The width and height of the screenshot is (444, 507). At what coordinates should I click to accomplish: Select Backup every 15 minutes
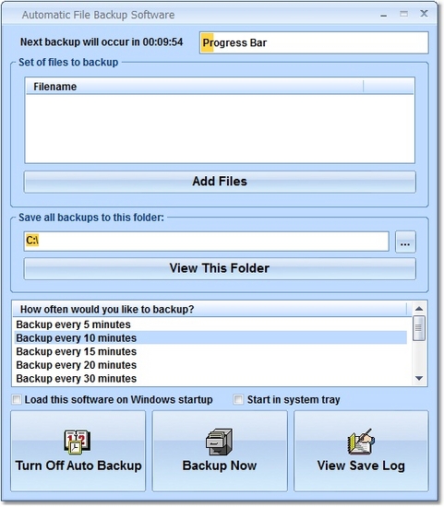tap(210, 351)
